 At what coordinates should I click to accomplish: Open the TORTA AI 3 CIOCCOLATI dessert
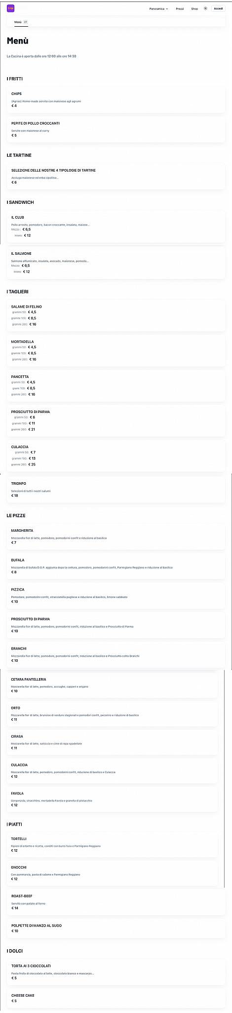coord(116,972)
